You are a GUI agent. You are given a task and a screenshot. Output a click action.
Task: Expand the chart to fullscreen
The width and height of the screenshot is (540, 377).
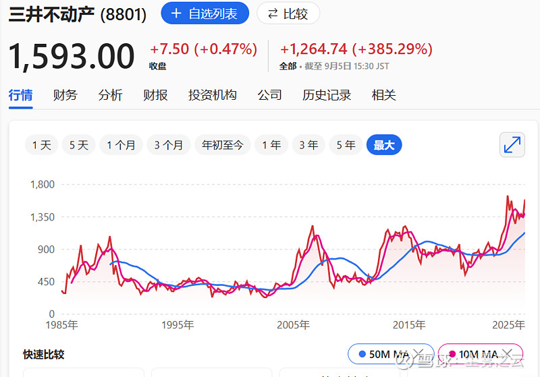512,145
